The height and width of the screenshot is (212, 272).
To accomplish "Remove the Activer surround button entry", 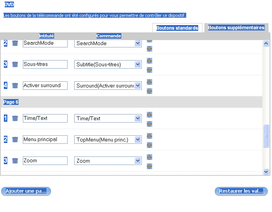I will [15, 86].
